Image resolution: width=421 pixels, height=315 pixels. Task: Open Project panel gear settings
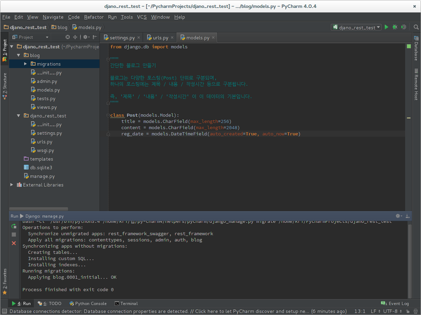tap(86, 37)
